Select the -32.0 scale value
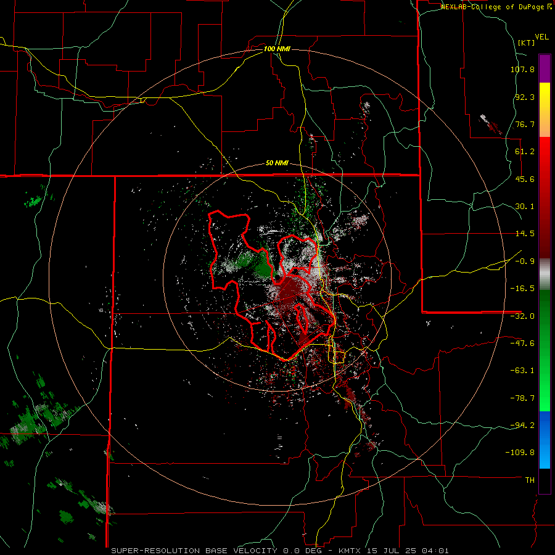Image resolution: width=555 pixels, height=555 pixels. click(522, 316)
